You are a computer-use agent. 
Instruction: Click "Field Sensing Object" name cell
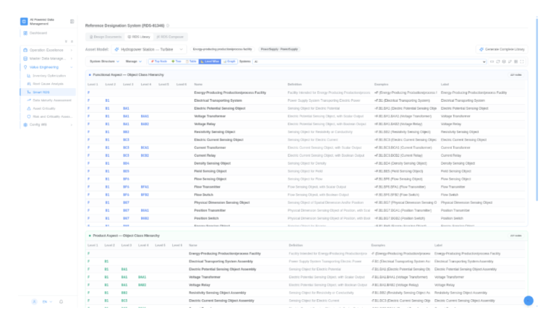point(210,171)
